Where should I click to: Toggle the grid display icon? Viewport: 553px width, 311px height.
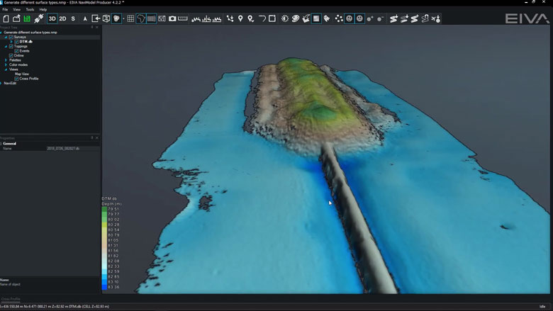pyautogui.click(x=130, y=18)
